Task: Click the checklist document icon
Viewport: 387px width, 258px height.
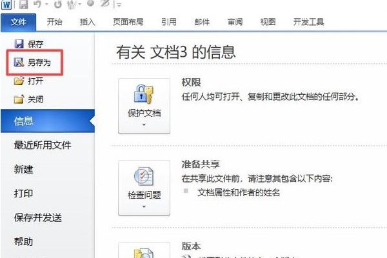Action: pyautogui.click(x=144, y=176)
